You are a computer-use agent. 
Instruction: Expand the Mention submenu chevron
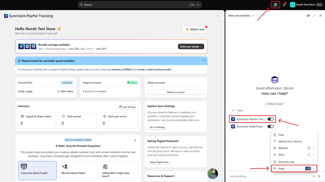click(314, 148)
